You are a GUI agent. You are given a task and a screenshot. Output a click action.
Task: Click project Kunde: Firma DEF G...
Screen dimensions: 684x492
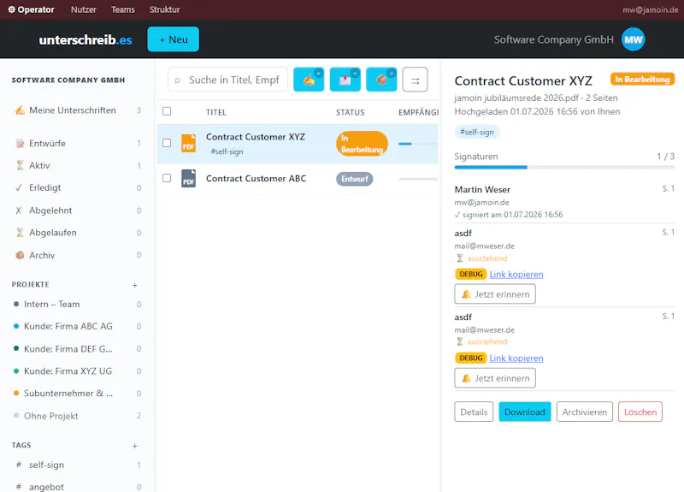point(77,349)
